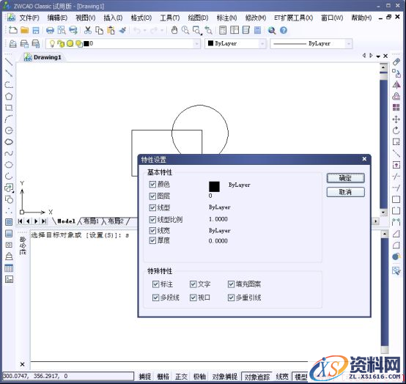Toggle 正交 in the status bar

181,377
